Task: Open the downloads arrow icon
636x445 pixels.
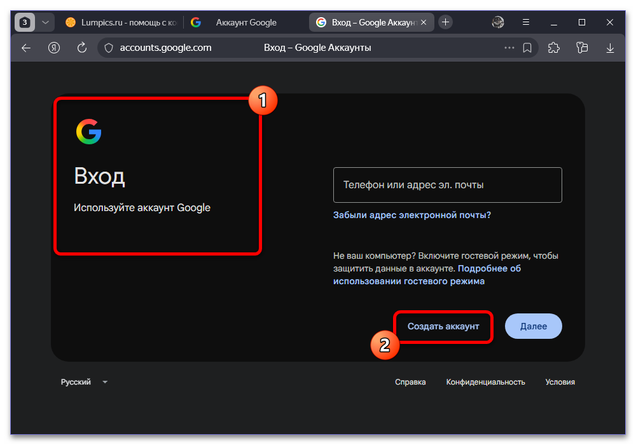Action: (610, 48)
